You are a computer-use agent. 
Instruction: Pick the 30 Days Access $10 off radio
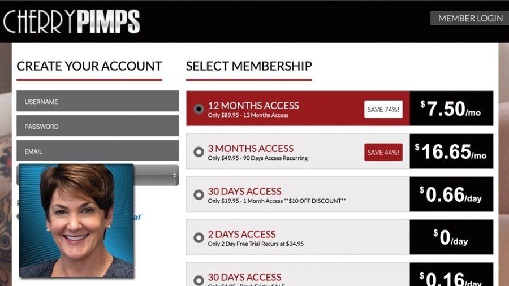click(199, 195)
